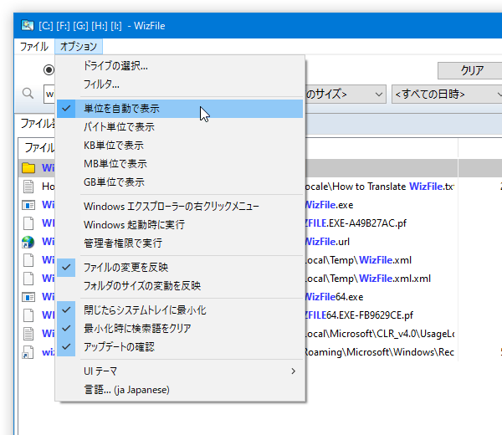Click text file icon of How to Translate row
Viewport: 502px width, 435px height.
(x=28, y=187)
